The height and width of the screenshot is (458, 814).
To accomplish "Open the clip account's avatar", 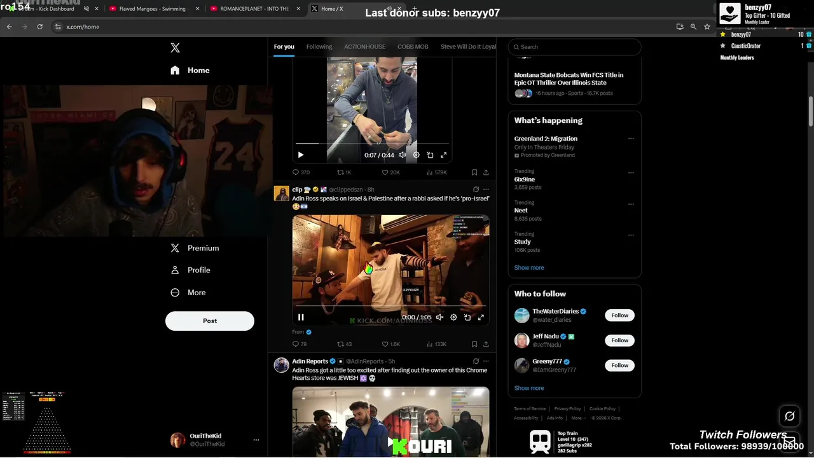I will pos(282,193).
